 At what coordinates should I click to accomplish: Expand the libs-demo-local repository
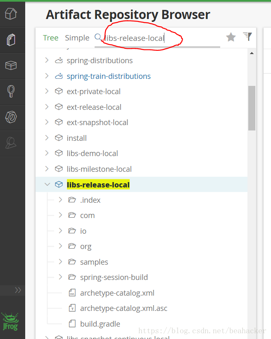click(x=47, y=153)
